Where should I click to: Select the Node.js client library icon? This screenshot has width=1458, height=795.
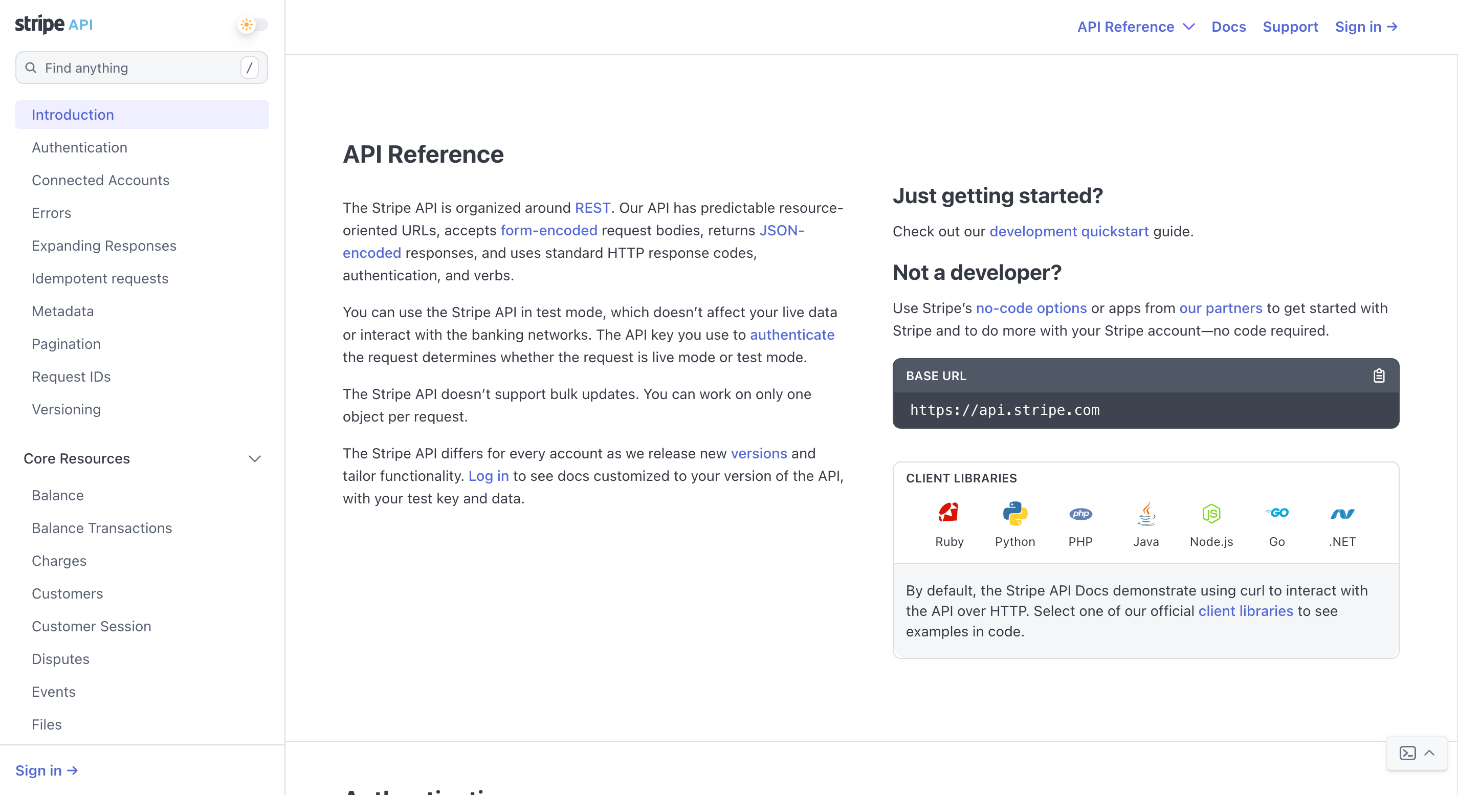pos(1211,513)
